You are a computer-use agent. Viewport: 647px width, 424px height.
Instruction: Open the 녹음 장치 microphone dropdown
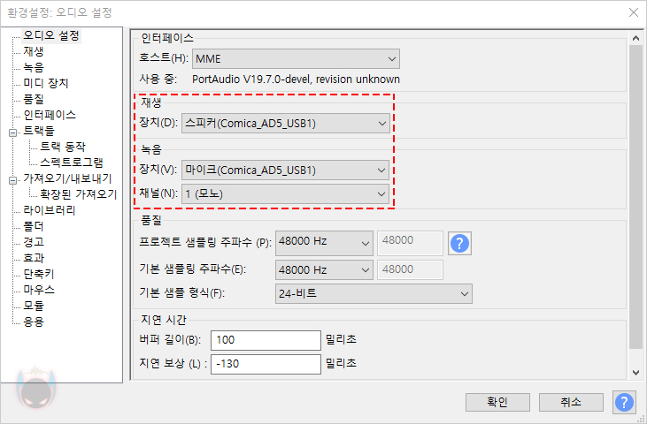[x=286, y=170]
